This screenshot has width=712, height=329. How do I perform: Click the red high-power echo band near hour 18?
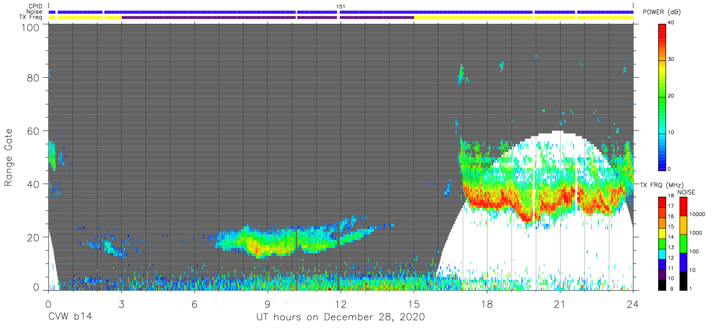[x=486, y=199]
